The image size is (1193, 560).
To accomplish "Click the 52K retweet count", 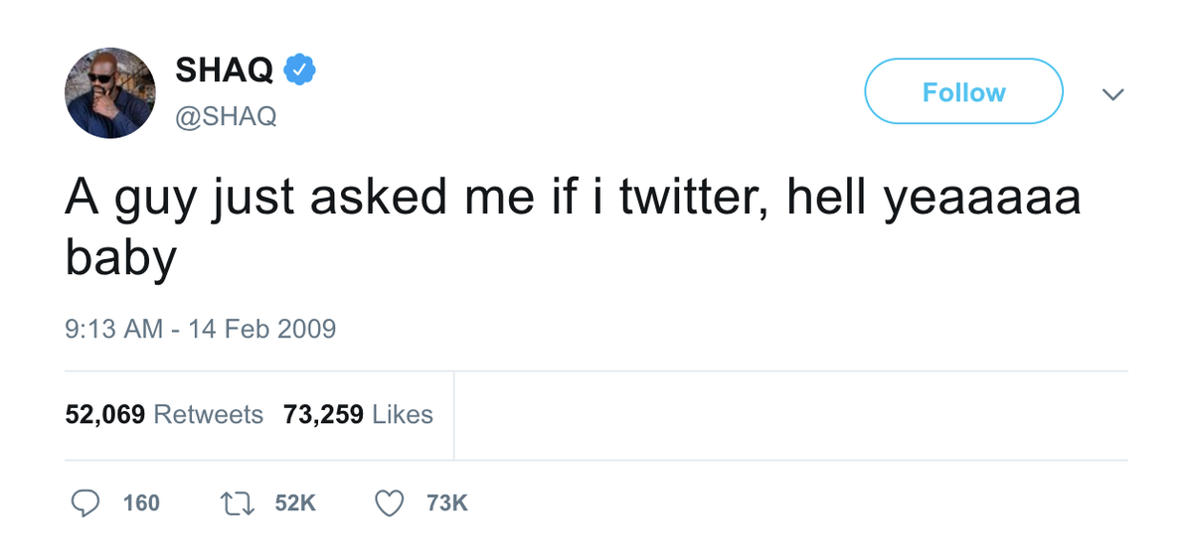I will pyautogui.click(x=294, y=503).
